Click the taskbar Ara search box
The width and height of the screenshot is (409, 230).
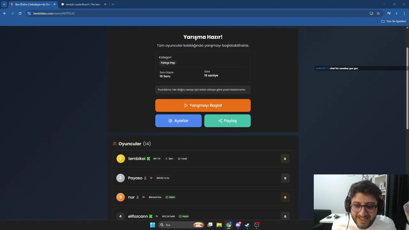tap(181, 225)
